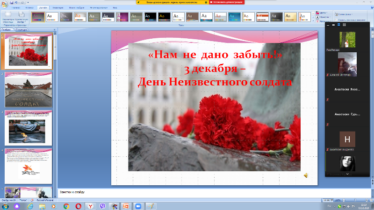Click spell check icon in status bar
Screen dimensions: 374x210
pos(32,200)
